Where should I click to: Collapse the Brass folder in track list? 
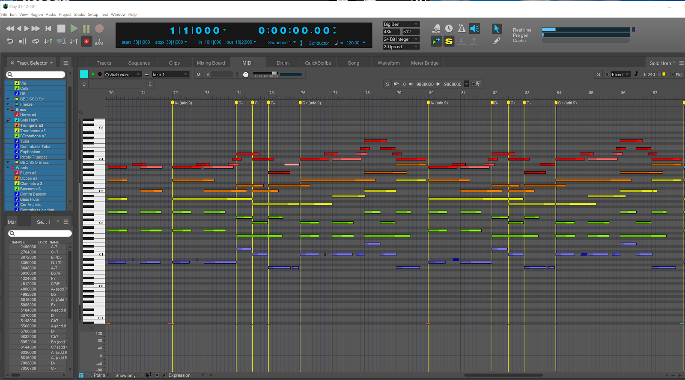[8, 110]
